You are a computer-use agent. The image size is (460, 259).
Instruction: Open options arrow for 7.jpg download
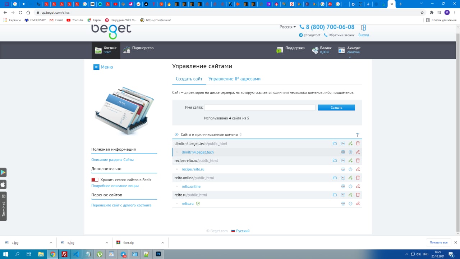(x=51, y=243)
